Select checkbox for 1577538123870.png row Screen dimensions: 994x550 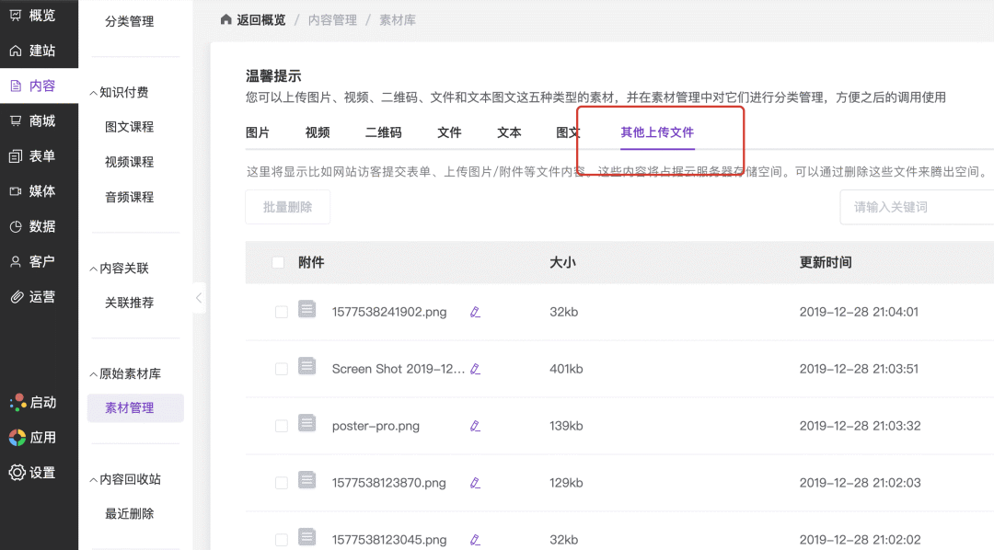pos(282,483)
